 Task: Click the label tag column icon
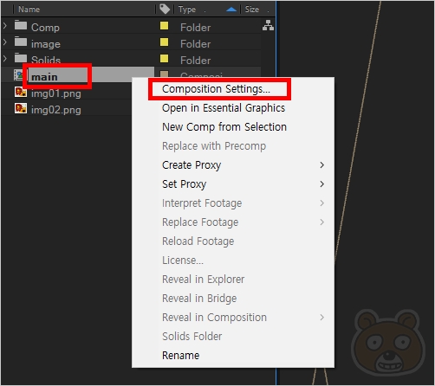(165, 9)
